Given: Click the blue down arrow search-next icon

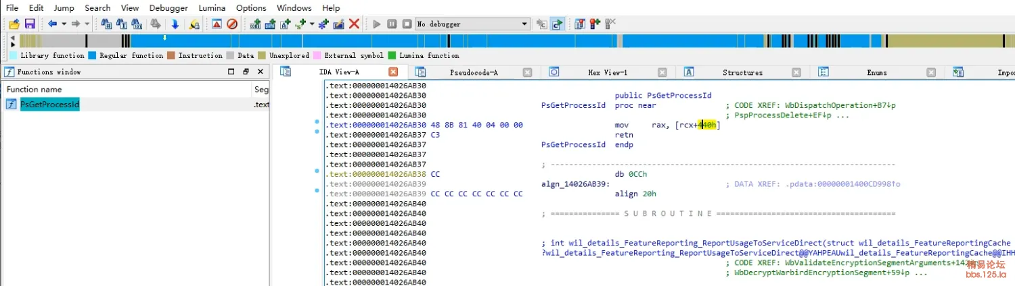Looking at the screenshot, I should (x=175, y=24).
